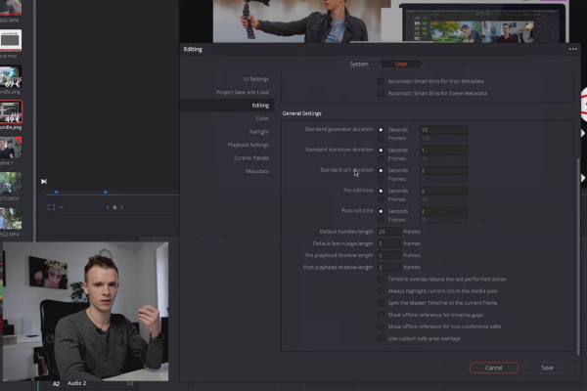Viewport: 587px width, 391px height.
Task: Click the post-roll time seconds field
Action: coord(443,211)
